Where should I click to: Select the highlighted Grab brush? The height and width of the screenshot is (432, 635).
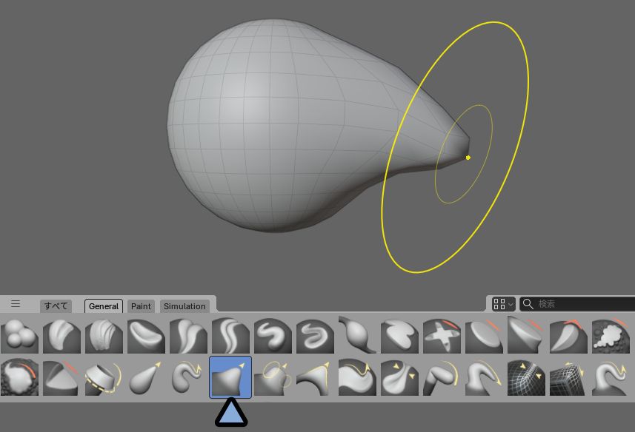point(230,377)
